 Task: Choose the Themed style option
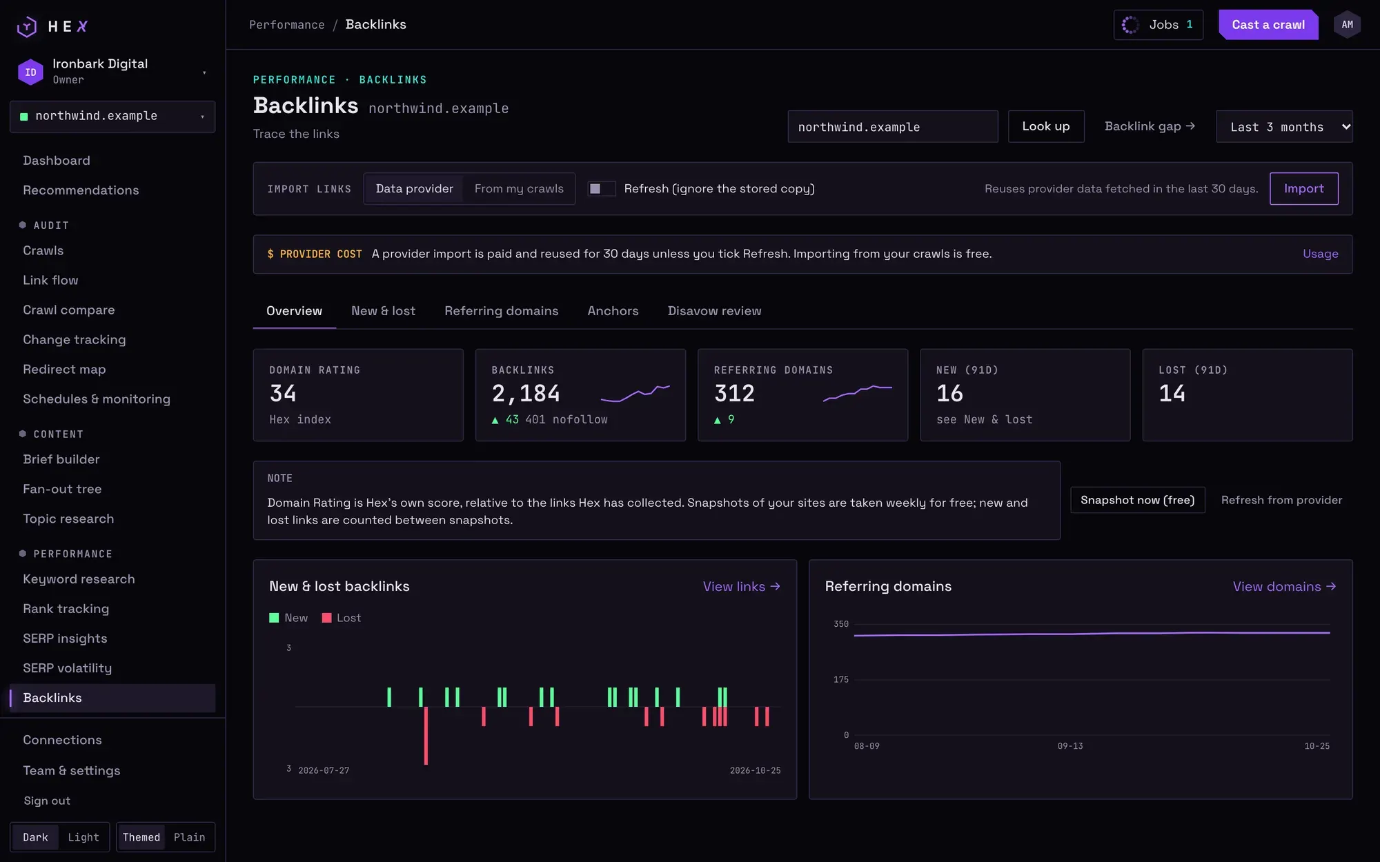tap(141, 837)
